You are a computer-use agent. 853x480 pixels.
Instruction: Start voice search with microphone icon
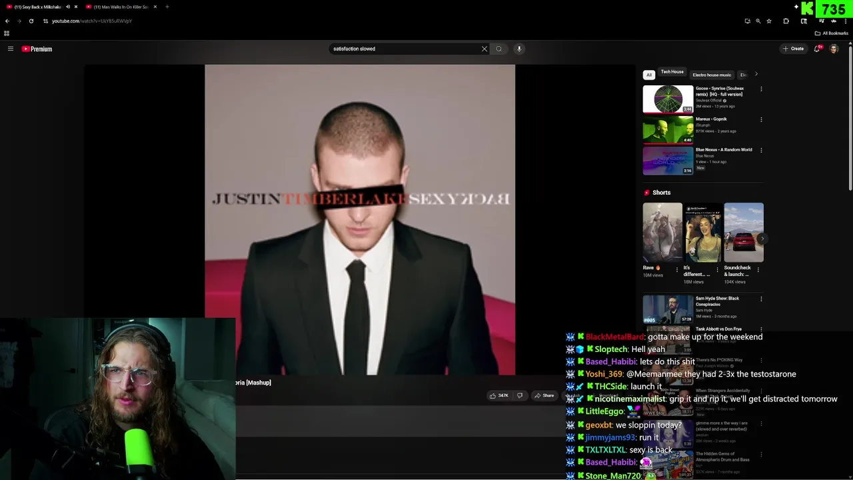pyautogui.click(x=519, y=49)
